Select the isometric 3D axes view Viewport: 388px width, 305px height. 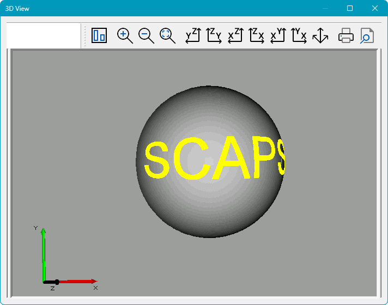320,35
